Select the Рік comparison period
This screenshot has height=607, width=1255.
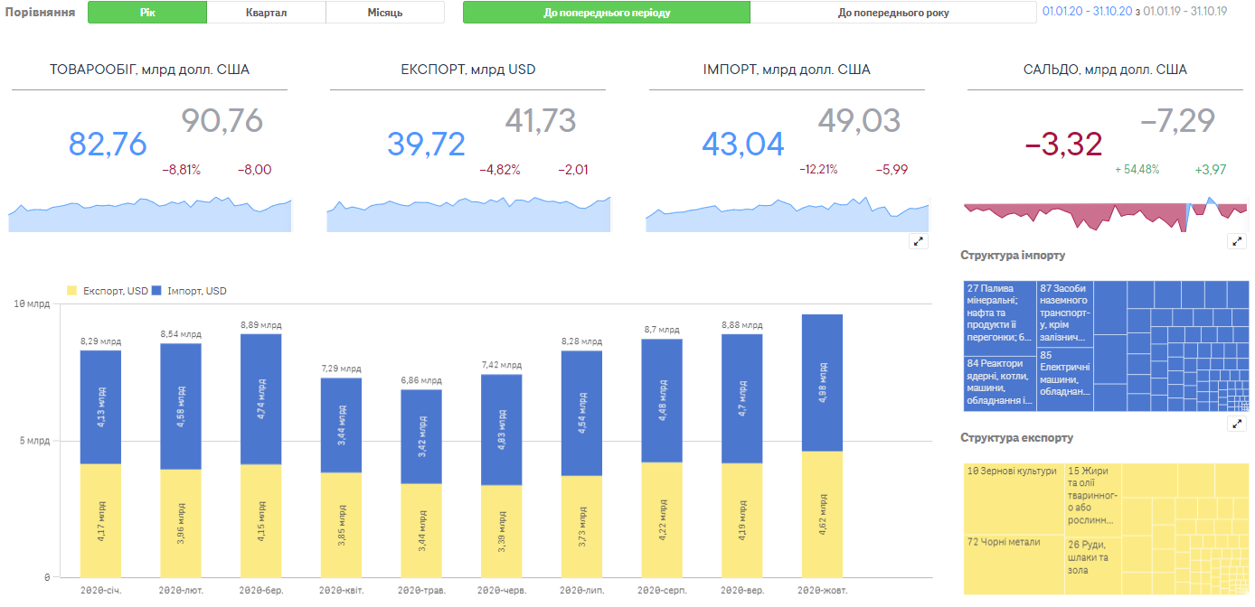tap(147, 13)
